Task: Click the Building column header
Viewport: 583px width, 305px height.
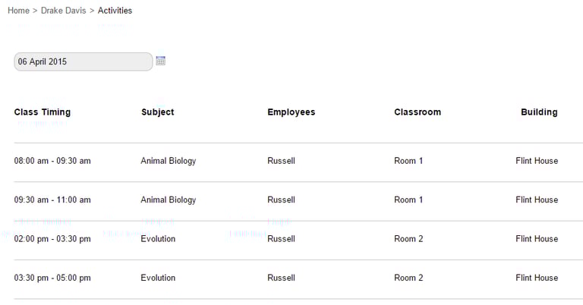Action: [539, 112]
